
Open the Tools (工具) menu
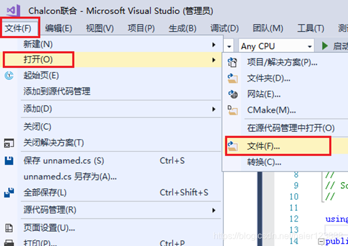pyautogui.click(x=310, y=28)
